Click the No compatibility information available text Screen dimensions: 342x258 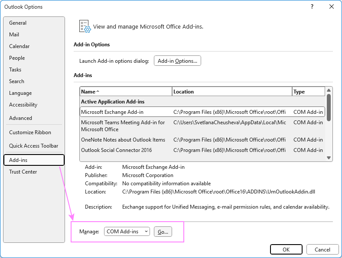pos(166,184)
